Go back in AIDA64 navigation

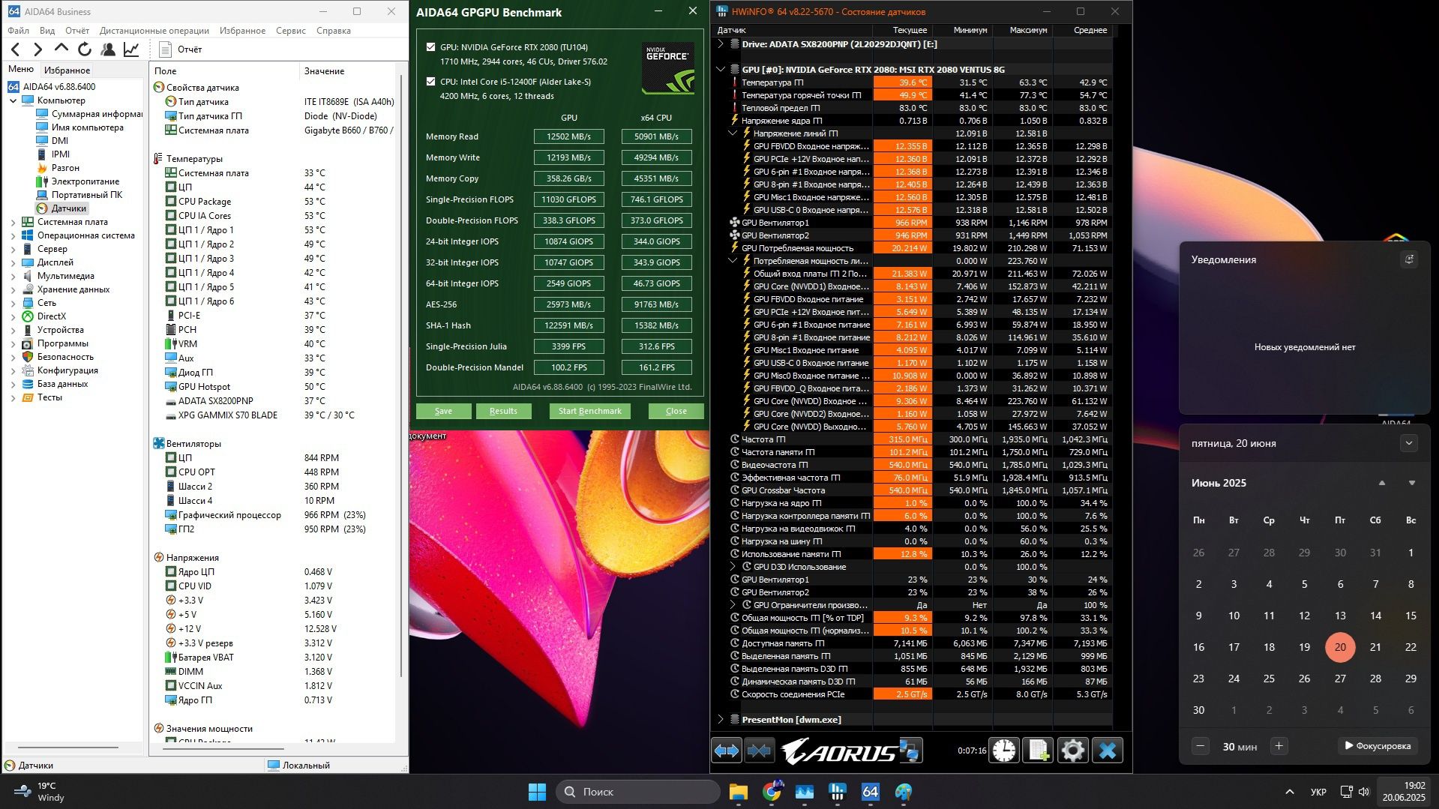[x=16, y=49]
